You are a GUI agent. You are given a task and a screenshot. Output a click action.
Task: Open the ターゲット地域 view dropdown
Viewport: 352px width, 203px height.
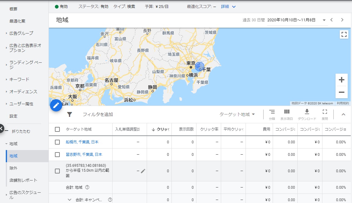tap(237, 114)
